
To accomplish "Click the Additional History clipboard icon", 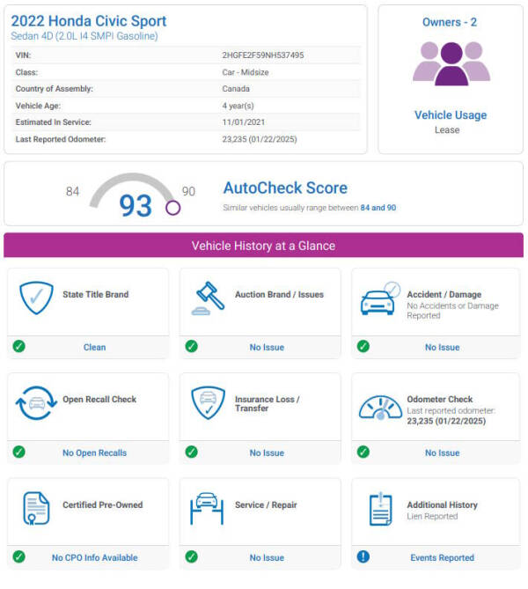I will click(x=380, y=509).
